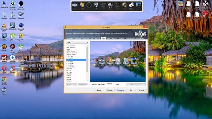Click the mail envelope icon in the dock
Screen dimensions: 212x119
tap(131, 5)
